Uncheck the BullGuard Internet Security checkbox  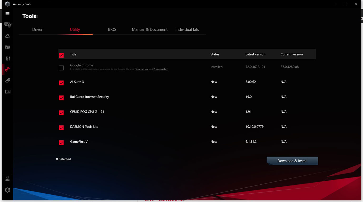61,98
